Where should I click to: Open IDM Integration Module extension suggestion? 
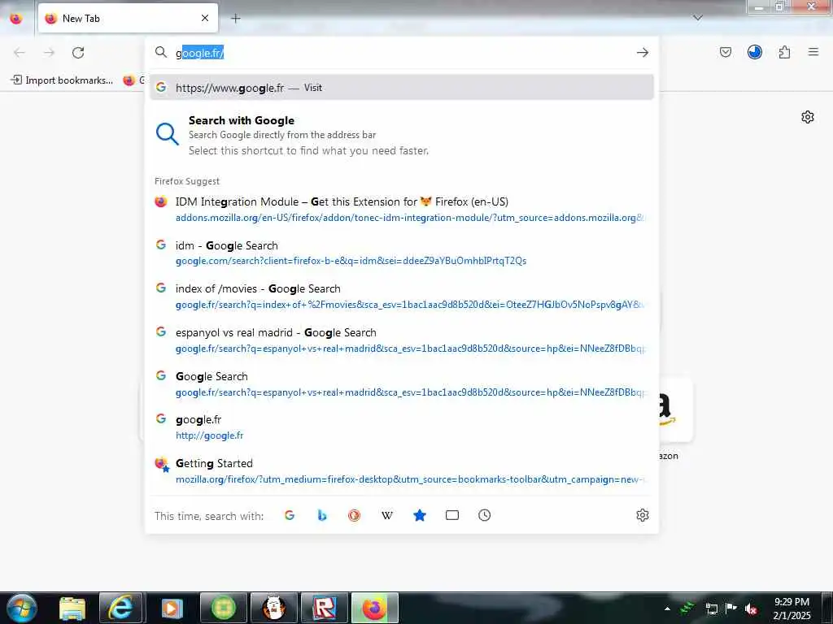pos(402,209)
